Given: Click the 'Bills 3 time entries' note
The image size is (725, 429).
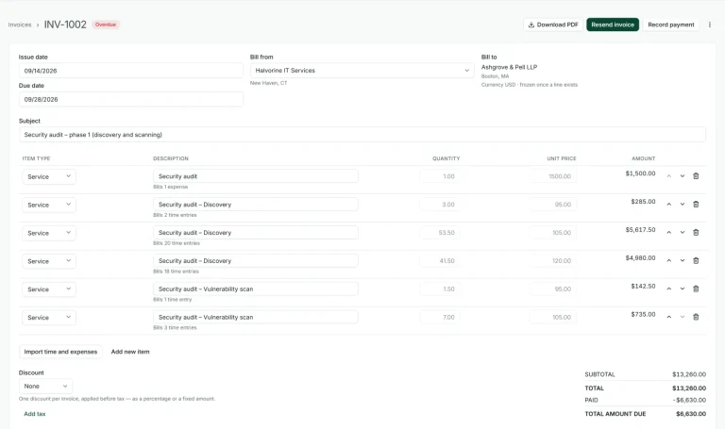Looking at the screenshot, I should (175, 327).
